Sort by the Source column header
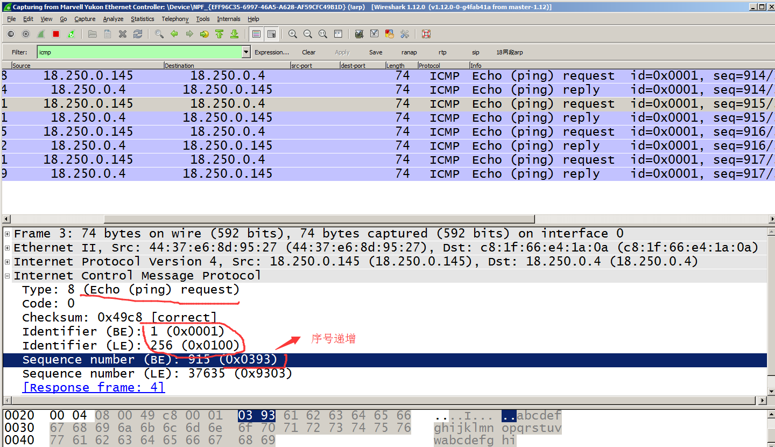 (x=88, y=66)
